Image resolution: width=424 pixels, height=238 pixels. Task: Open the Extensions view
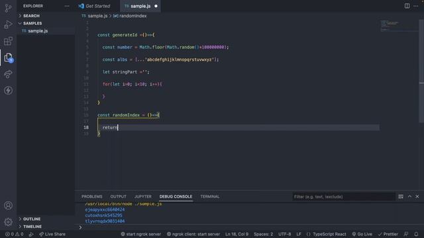point(8,41)
